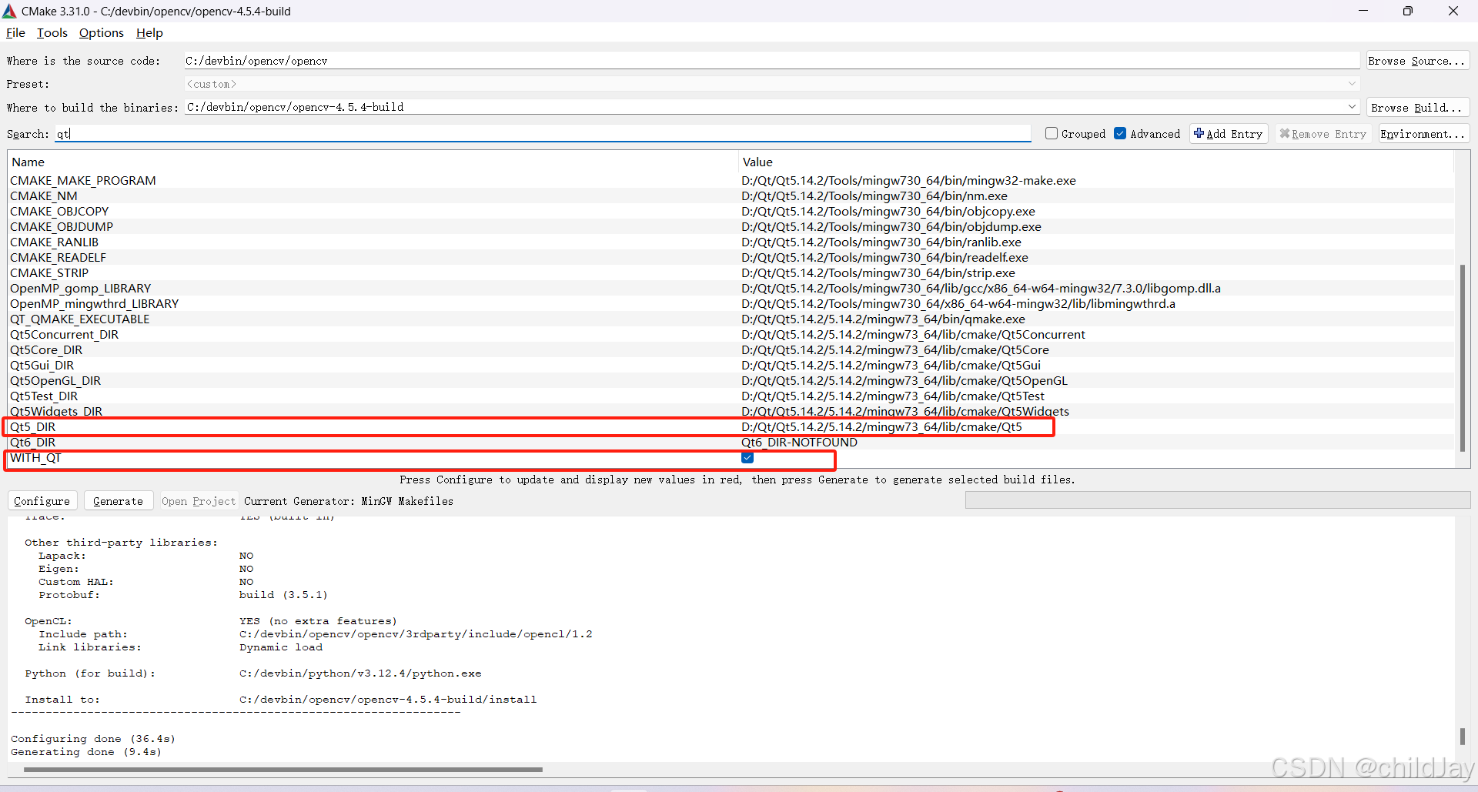The image size is (1478, 792).
Task: Expand the Preset dropdown
Action: 1352,84
